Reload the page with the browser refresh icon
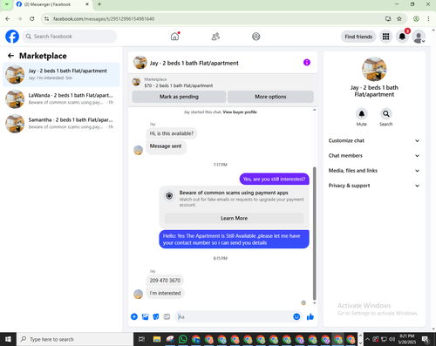The image size is (436, 346). tap(32, 19)
